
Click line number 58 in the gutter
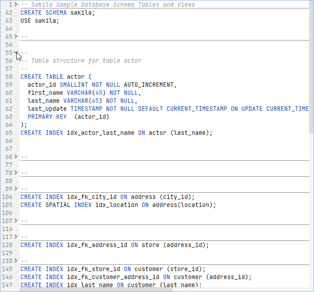[9, 77]
